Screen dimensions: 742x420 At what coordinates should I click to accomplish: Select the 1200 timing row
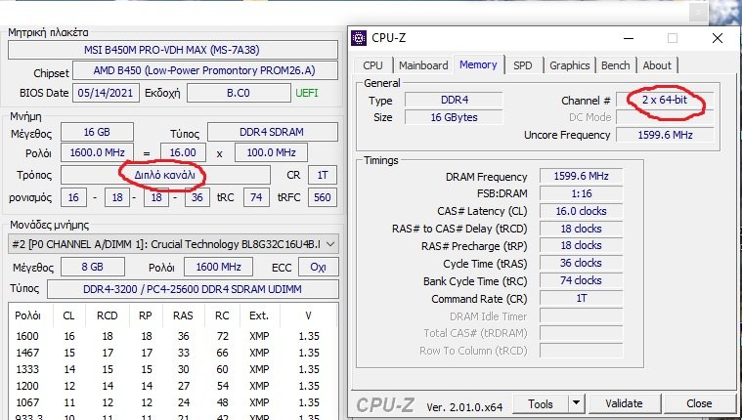click(173, 386)
